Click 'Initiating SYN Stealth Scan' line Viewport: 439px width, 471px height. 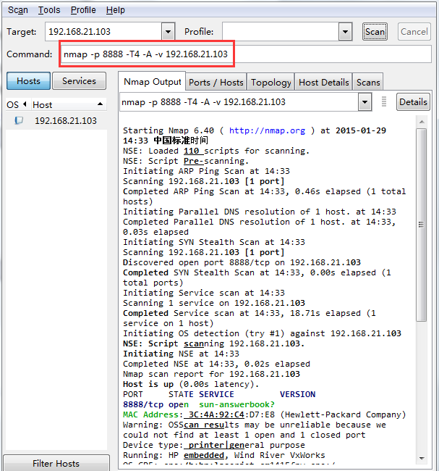[214, 242]
